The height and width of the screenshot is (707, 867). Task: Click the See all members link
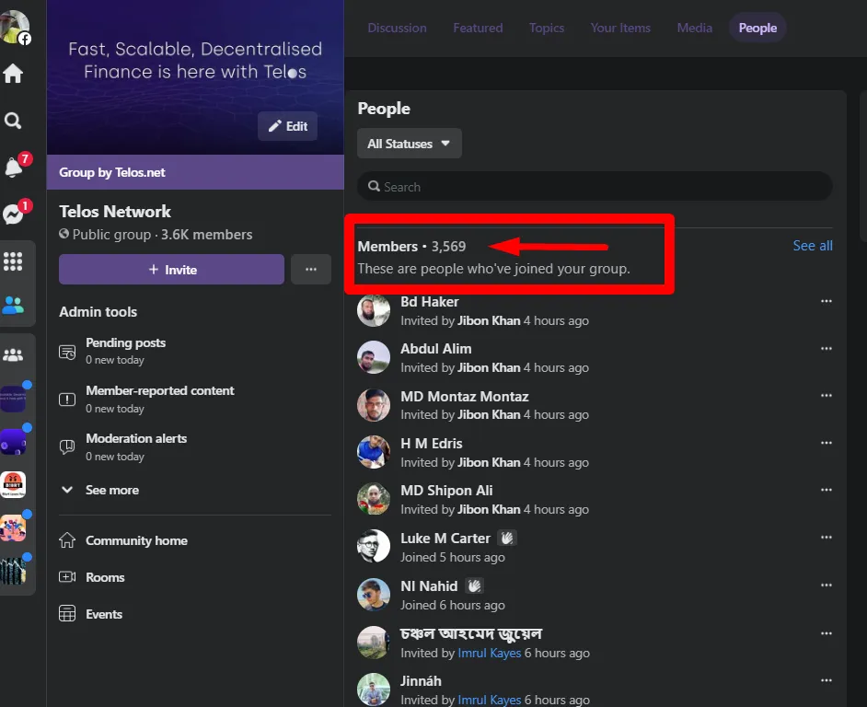point(813,246)
